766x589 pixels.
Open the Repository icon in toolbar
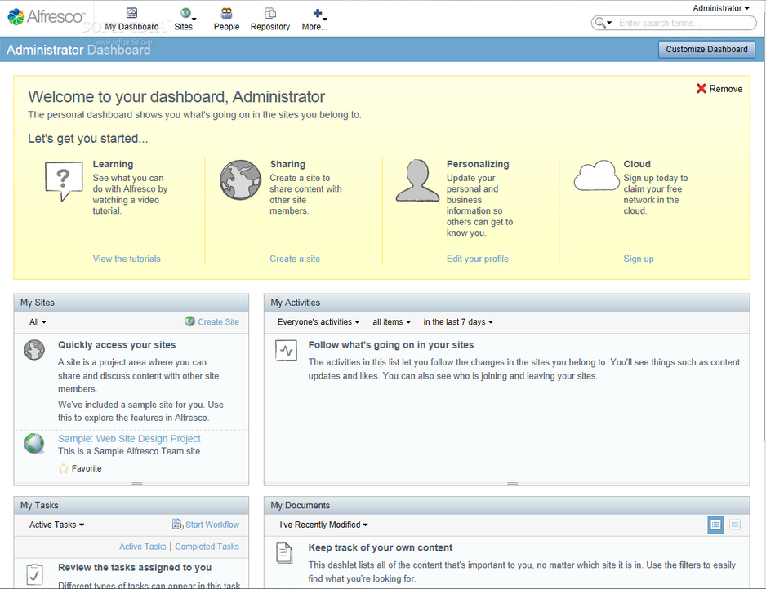(270, 14)
